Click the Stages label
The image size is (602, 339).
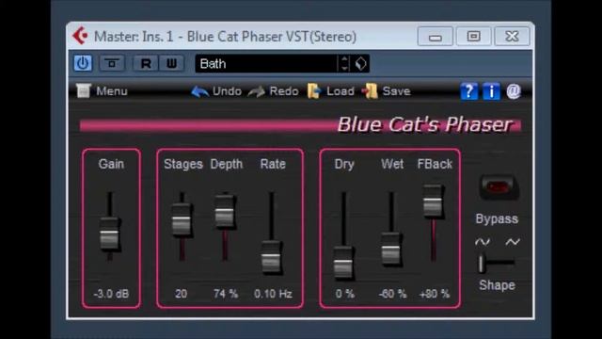[183, 164]
